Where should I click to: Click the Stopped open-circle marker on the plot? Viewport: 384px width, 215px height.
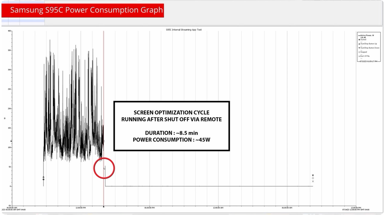tap(313, 178)
